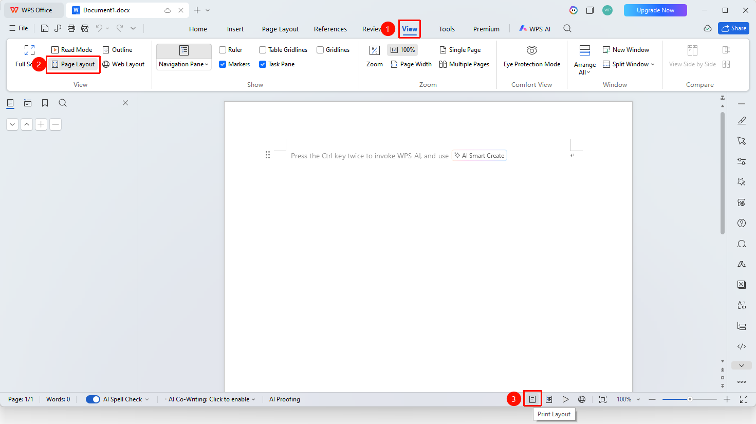Viewport: 756px width, 424px height.
Task: Select the Zoom percent icon in ribbon
Action: pyautogui.click(x=375, y=50)
